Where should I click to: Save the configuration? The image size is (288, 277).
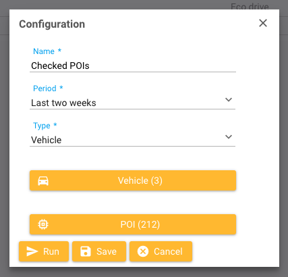tap(99, 251)
